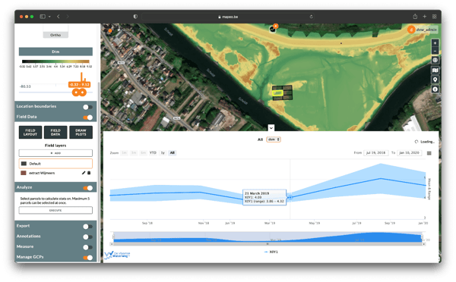
Task: Click the globe icon on the map
Action: (x=435, y=60)
